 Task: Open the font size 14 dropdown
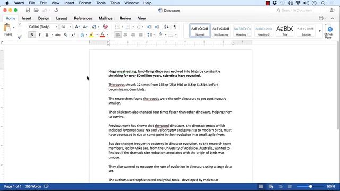pyautogui.click(x=70, y=27)
